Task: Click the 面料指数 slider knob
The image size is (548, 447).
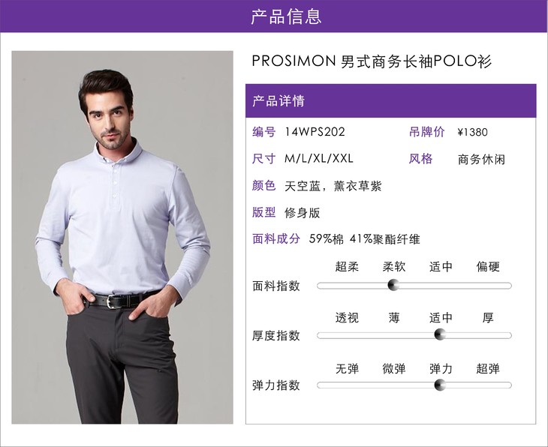Action: pos(393,285)
